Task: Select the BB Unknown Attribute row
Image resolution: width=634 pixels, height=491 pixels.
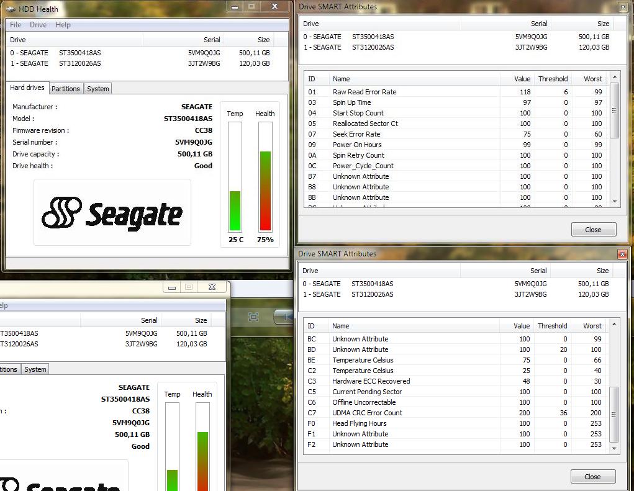Action: pyautogui.click(x=456, y=197)
